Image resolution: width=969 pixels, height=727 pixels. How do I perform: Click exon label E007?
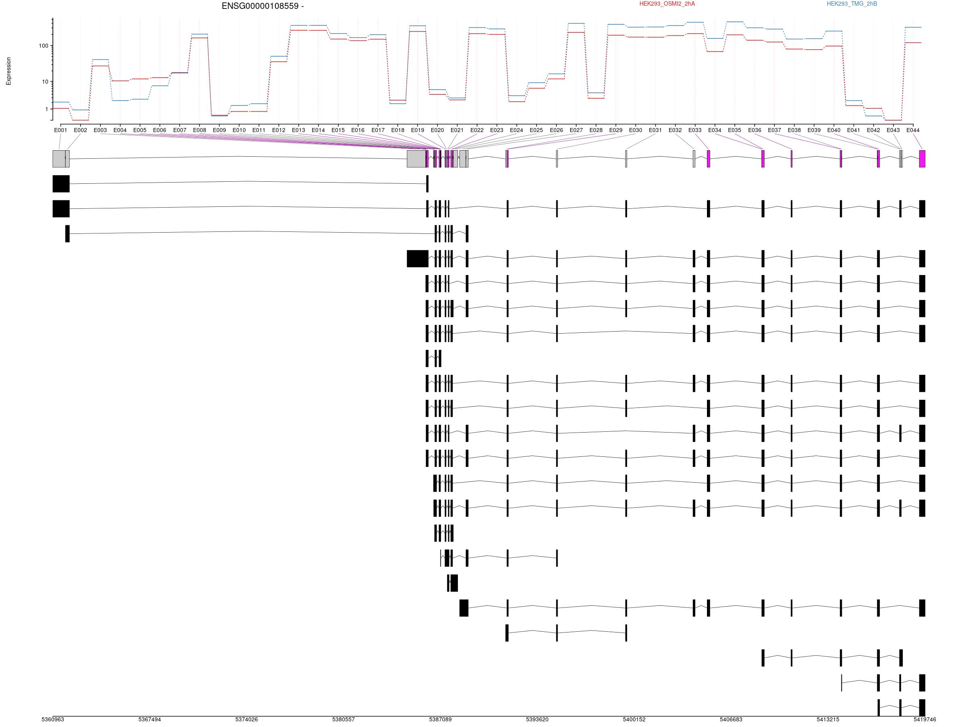point(180,130)
